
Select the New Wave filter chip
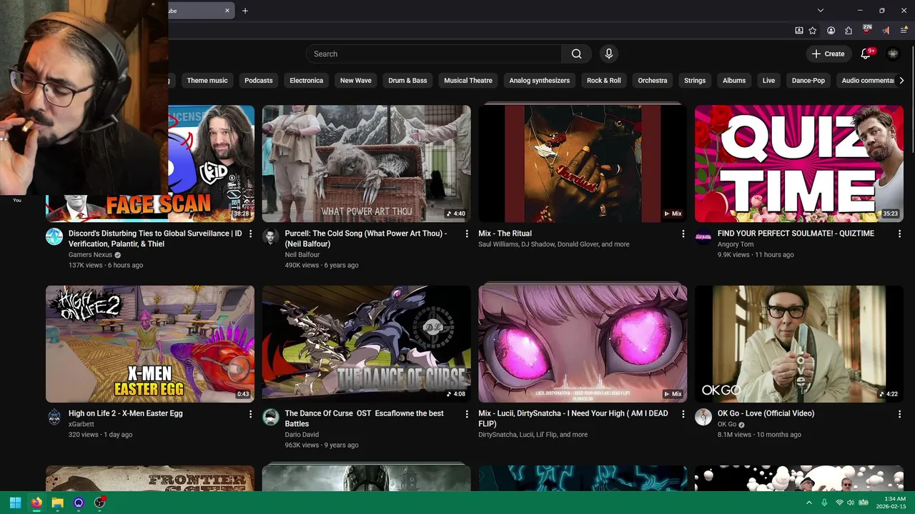pos(356,81)
